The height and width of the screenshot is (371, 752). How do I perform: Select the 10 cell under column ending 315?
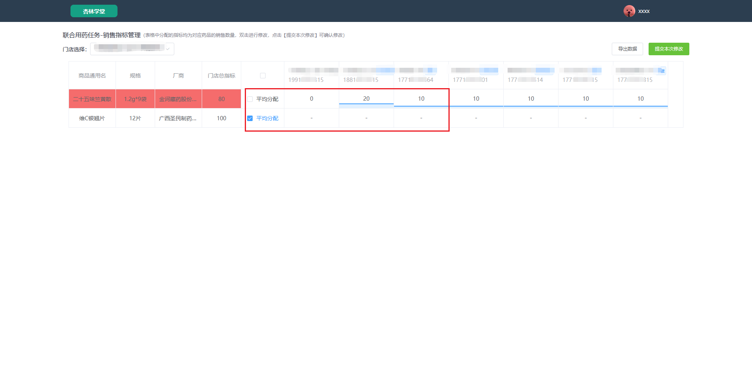point(640,99)
